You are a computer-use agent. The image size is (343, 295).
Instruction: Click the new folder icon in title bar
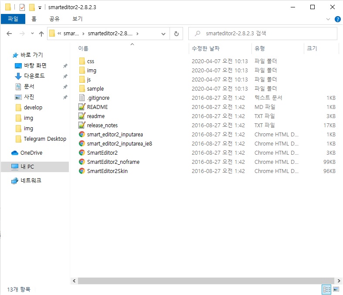pyautogui.click(x=32, y=7)
